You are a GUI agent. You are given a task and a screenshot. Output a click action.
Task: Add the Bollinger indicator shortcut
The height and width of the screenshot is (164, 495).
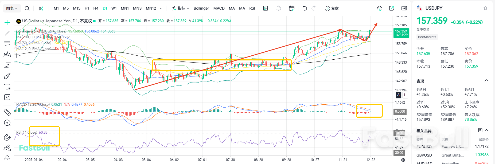(x=201, y=8)
